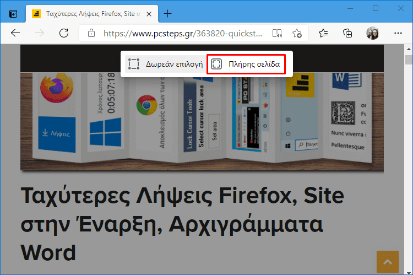
Task: Click the article headline Ταχύτερες Λήψεις Firefox
Action: 182,224
